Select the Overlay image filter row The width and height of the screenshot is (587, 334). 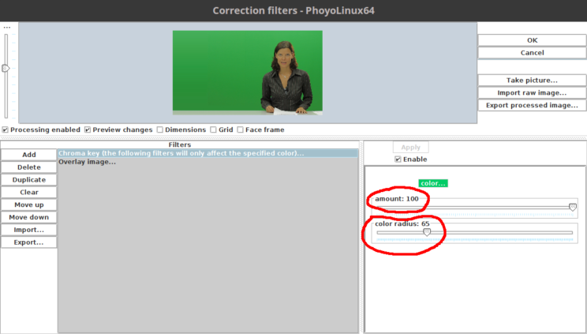[x=208, y=162]
